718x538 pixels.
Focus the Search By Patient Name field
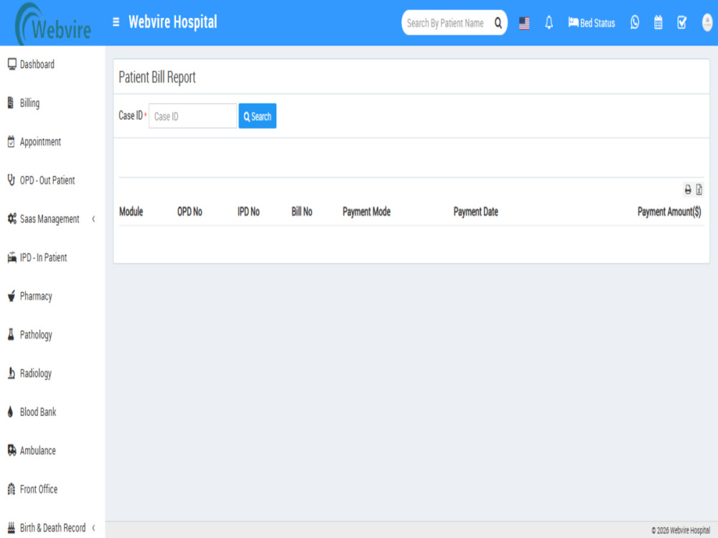pyautogui.click(x=446, y=23)
